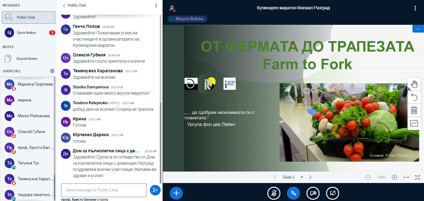Screen dimensions: 424x201
Task: Hide Public Chat using back chevron
Action: [64, 5]
